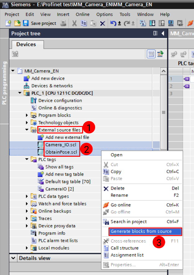Expand the Details view section

tap(13, 258)
